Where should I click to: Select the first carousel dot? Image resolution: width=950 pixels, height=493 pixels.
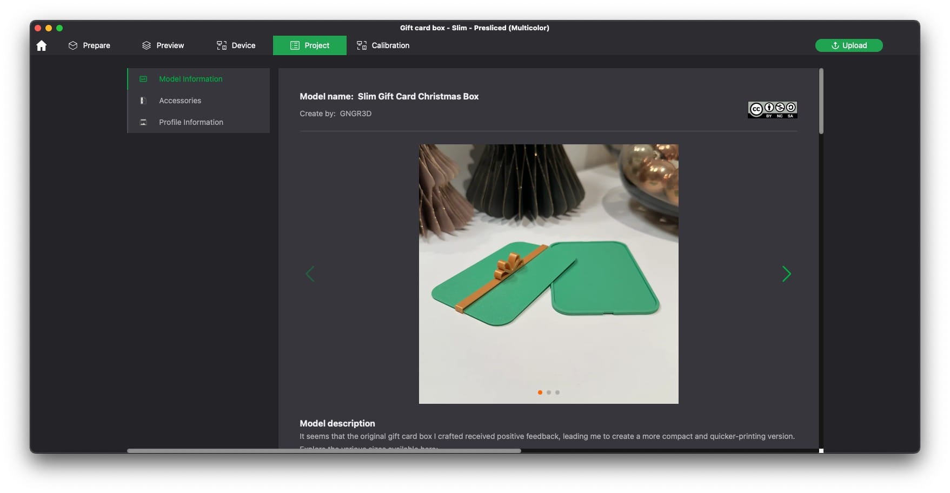(x=540, y=392)
